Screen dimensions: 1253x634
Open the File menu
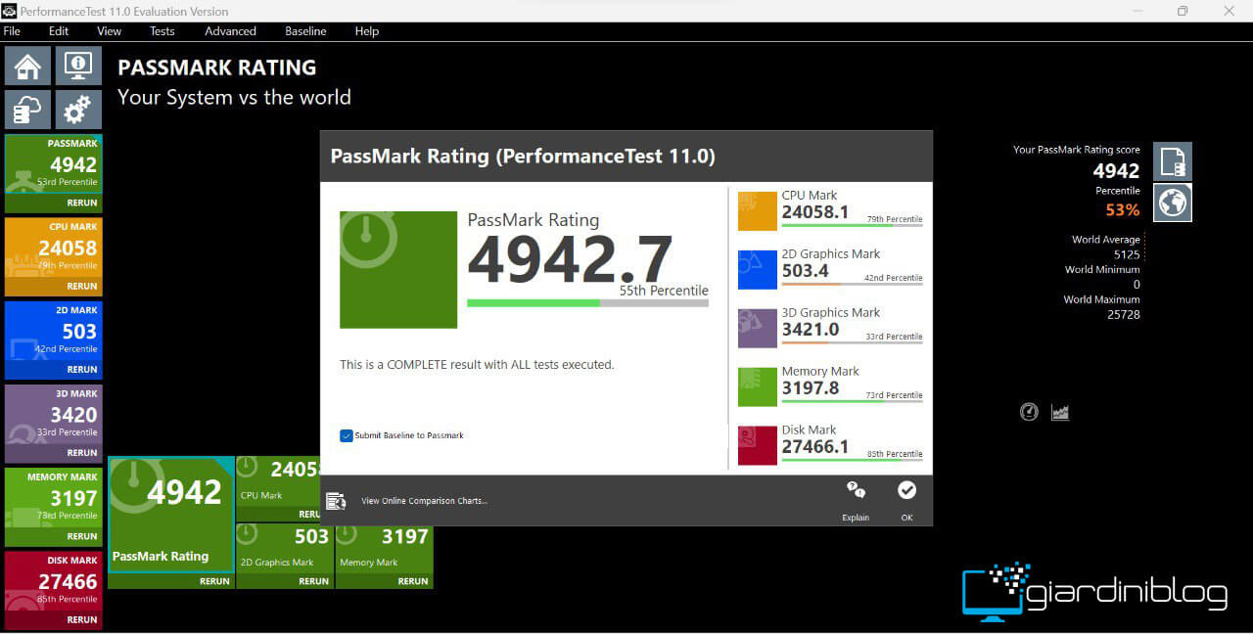click(x=12, y=31)
